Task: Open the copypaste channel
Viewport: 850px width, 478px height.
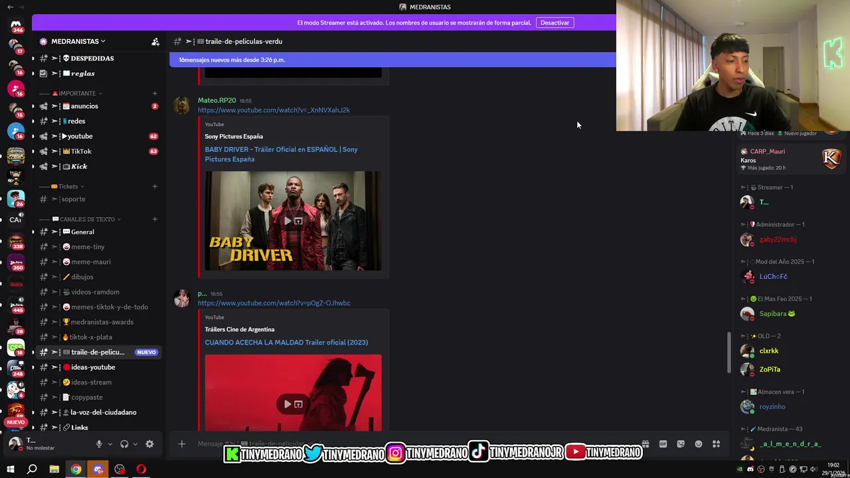Action: tap(98, 397)
